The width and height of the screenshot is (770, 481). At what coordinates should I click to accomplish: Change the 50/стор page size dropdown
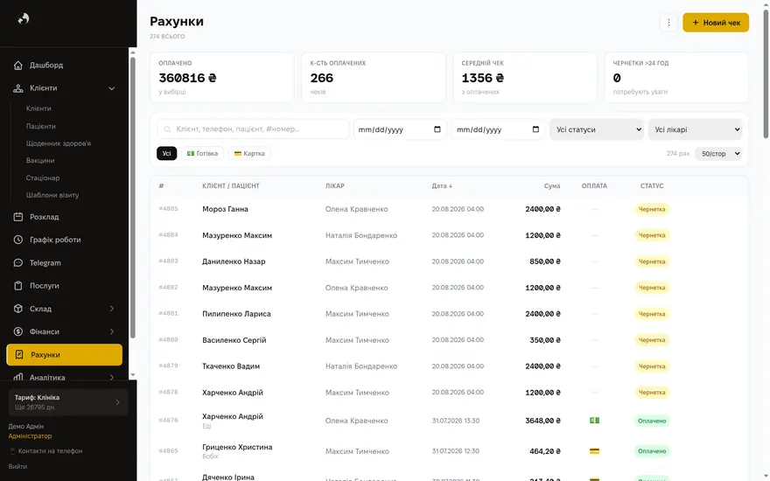718,154
